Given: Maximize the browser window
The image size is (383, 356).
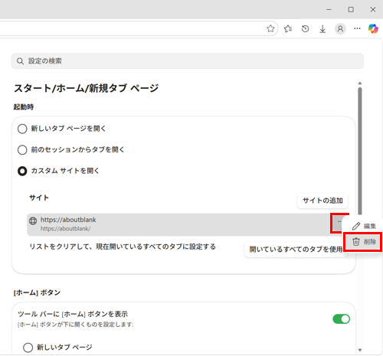Looking at the screenshot, I should (x=351, y=10).
